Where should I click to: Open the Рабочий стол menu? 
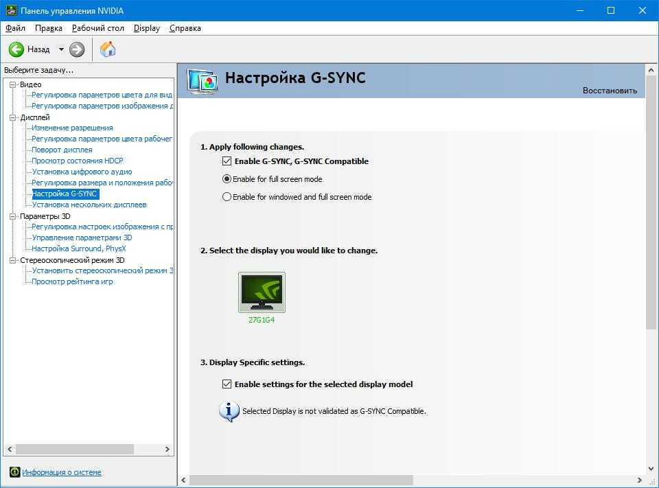(x=98, y=28)
